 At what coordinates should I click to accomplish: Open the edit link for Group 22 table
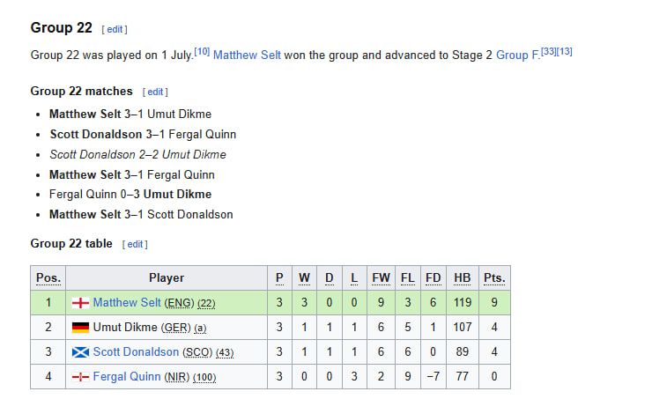pos(135,244)
